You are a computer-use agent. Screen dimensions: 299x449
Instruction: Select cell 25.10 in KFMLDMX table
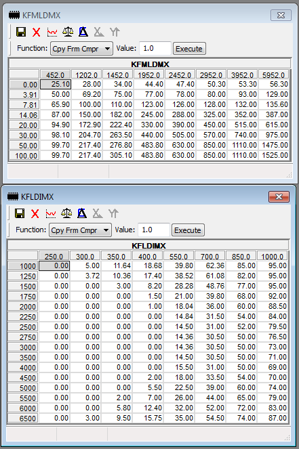pos(56,84)
